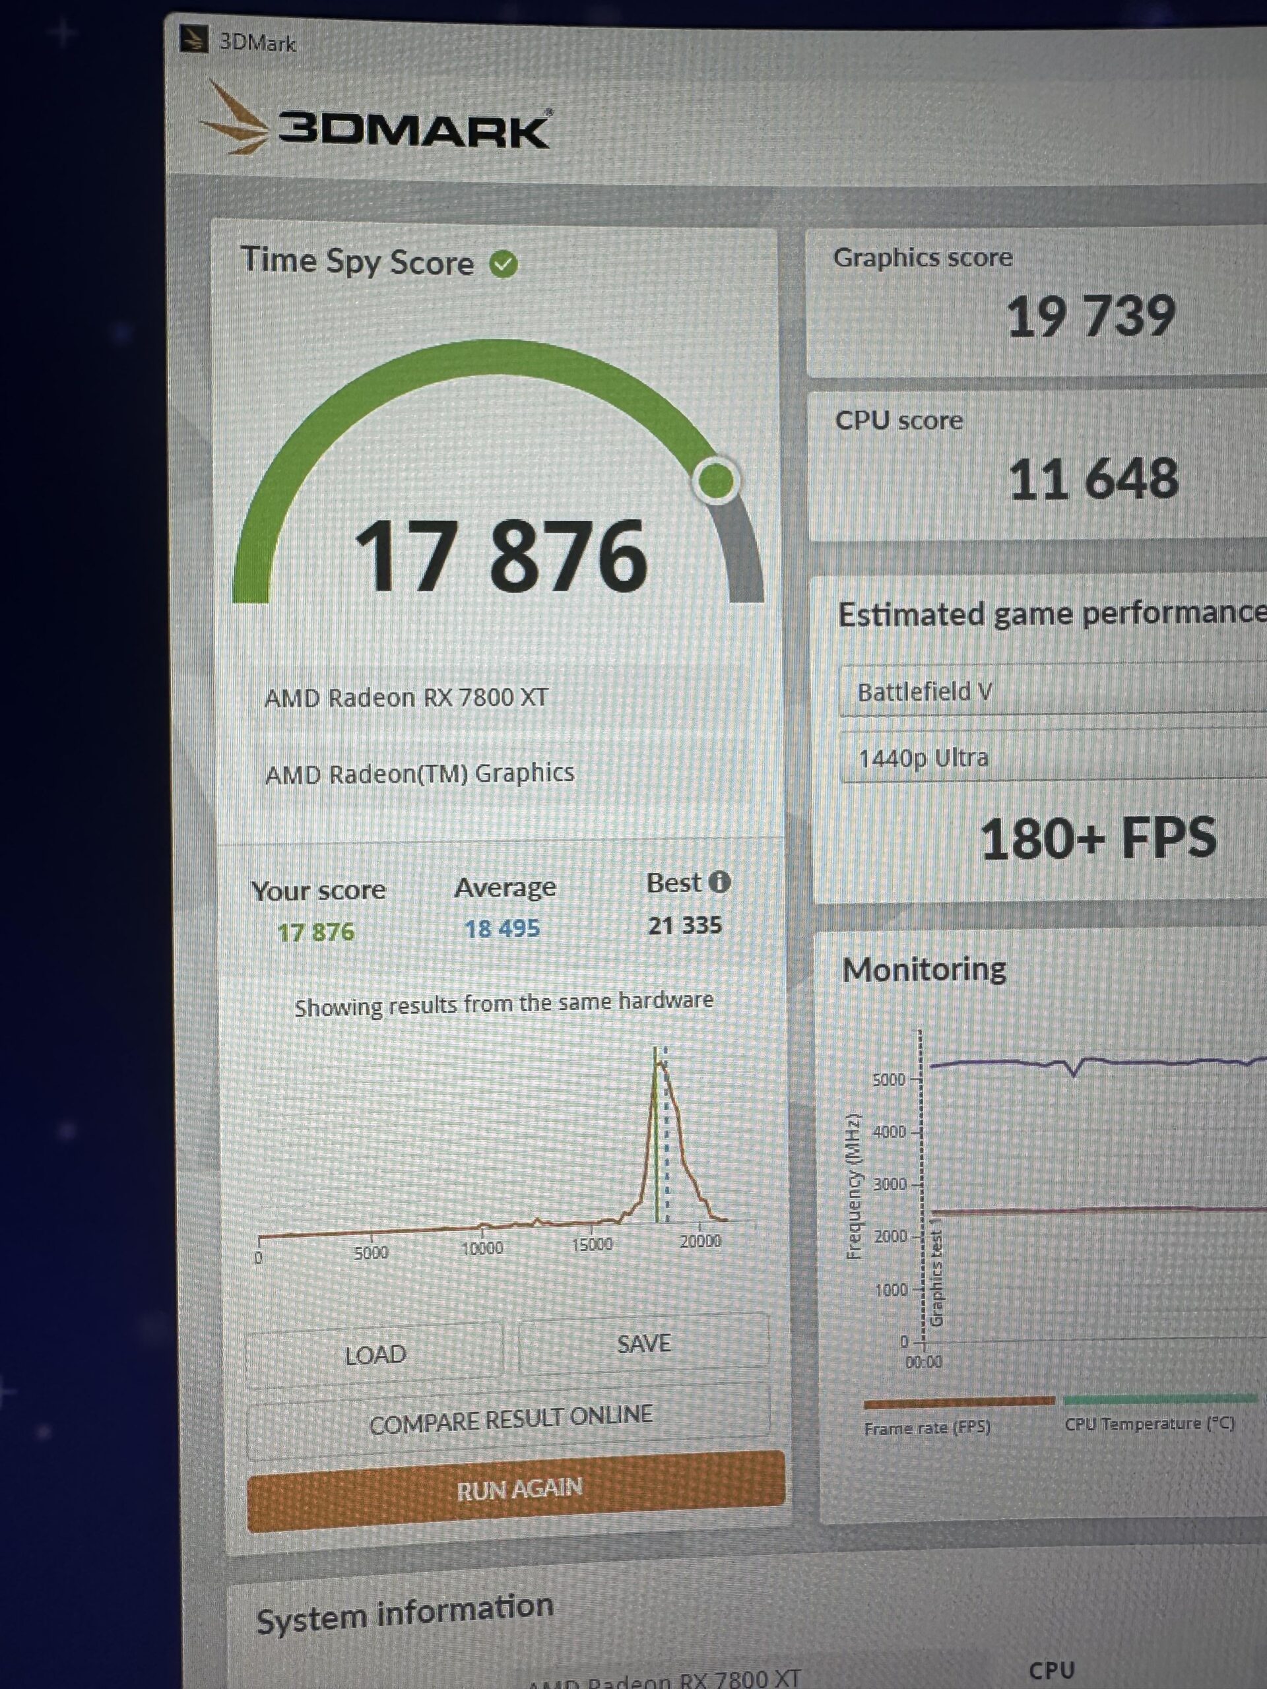Click the small 3DMark title bar icon
This screenshot has height=1689, width=1267.
click(x=194, y=39)
